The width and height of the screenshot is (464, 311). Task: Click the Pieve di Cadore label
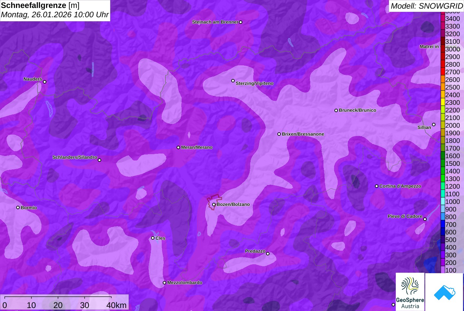click(405, 216)
